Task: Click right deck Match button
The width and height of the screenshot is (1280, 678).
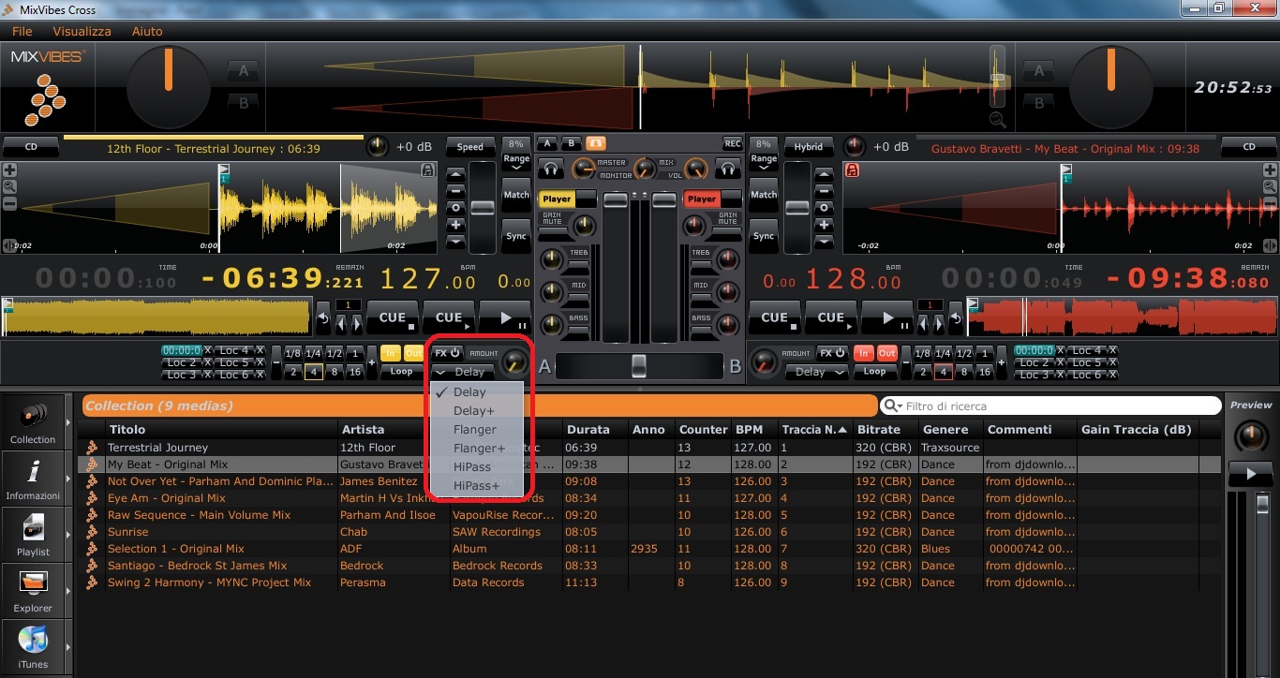Action: click(x=764, y=195)
